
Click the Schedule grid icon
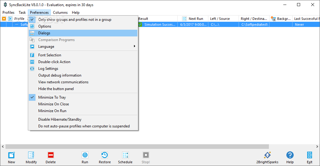click(x=125, y=155)
